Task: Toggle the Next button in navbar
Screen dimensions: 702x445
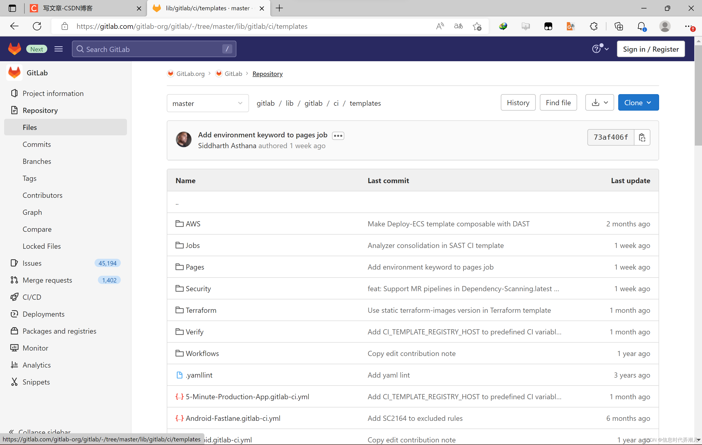Action: [x=37, y=49]
